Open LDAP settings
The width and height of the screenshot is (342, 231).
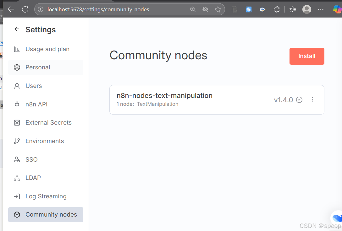pyautogui.click(x=46, y=178)
